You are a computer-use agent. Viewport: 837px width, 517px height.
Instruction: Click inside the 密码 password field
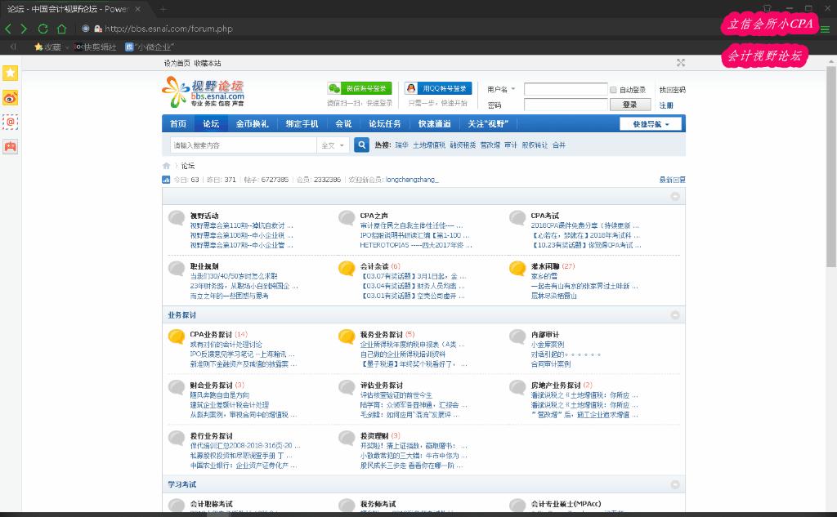(x=564, y=104)
